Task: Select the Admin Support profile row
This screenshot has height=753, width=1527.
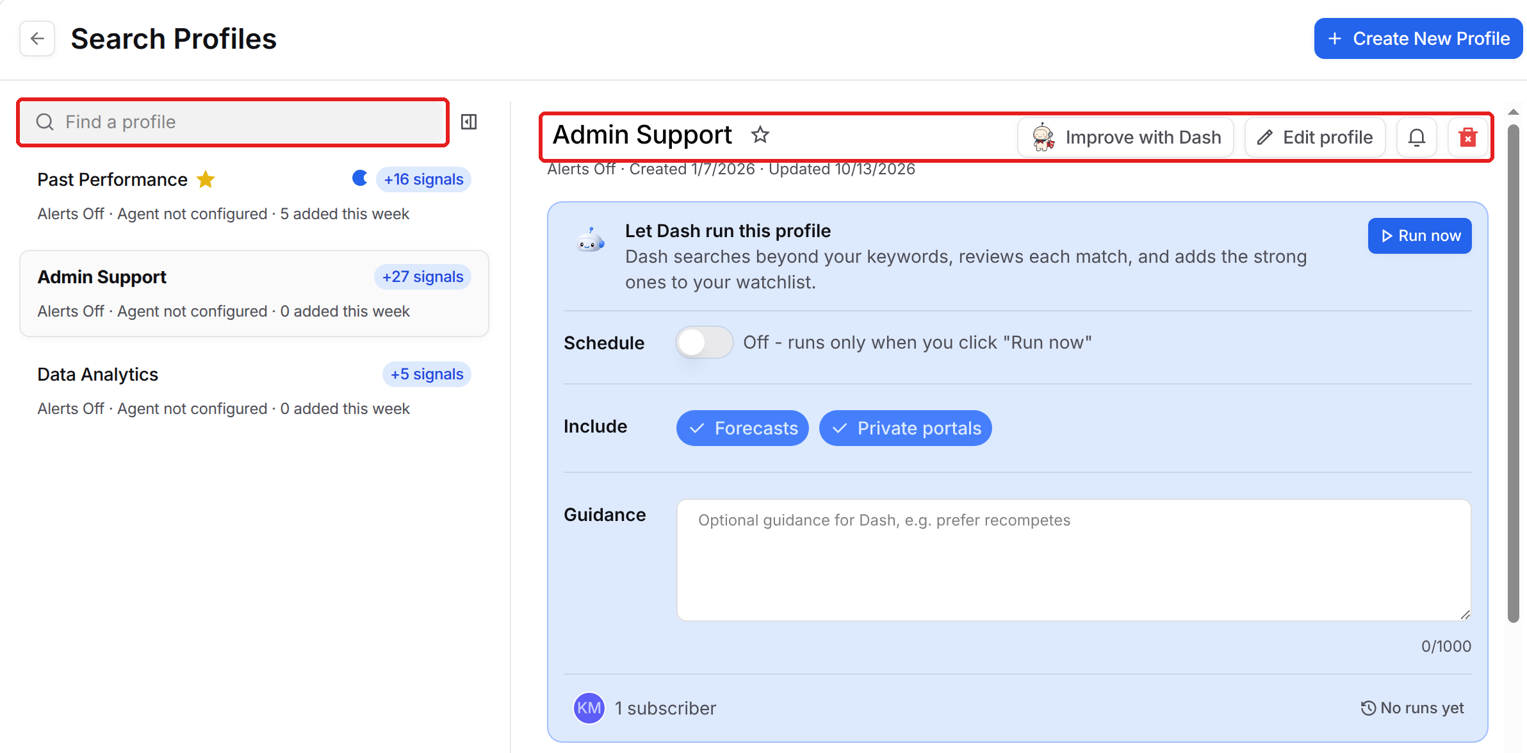Action: tap(254, 294)
